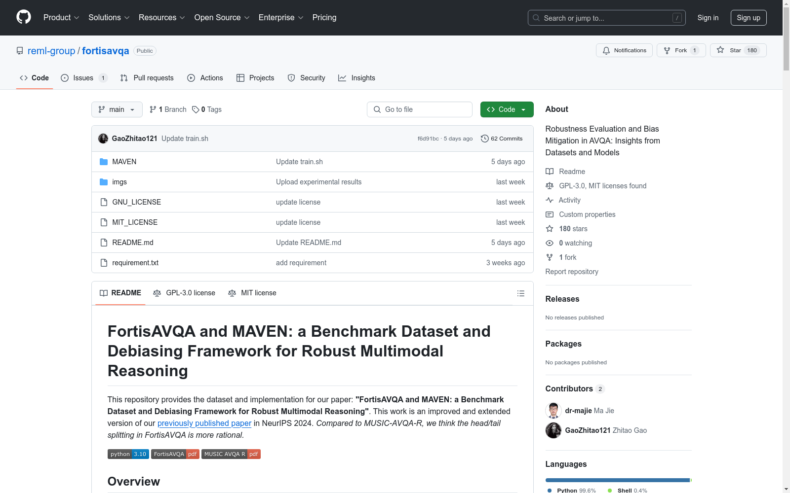The width and height of the screenshot is (790, 493).
Task: Open the Packages heading link
Action: pyautogui.click(x=563, y=344)
